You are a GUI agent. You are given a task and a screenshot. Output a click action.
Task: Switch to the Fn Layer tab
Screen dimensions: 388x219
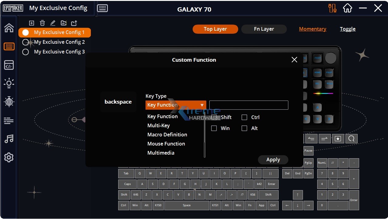pyautogui.click(x=264, y=29)
